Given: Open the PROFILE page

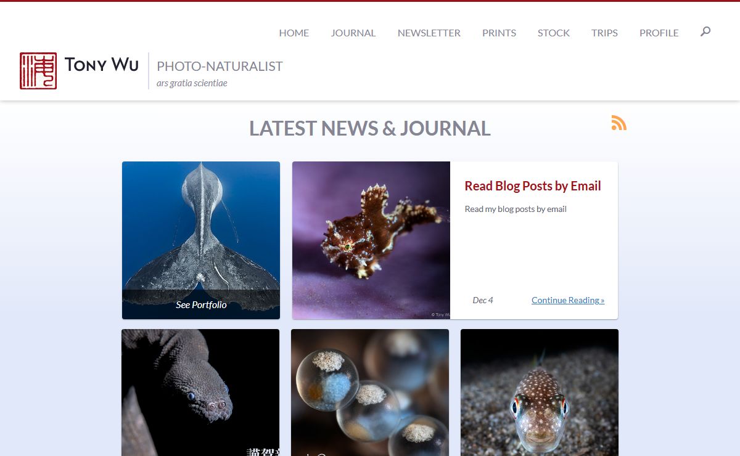Looking at the screenshot, I should (x=659, y=33).
